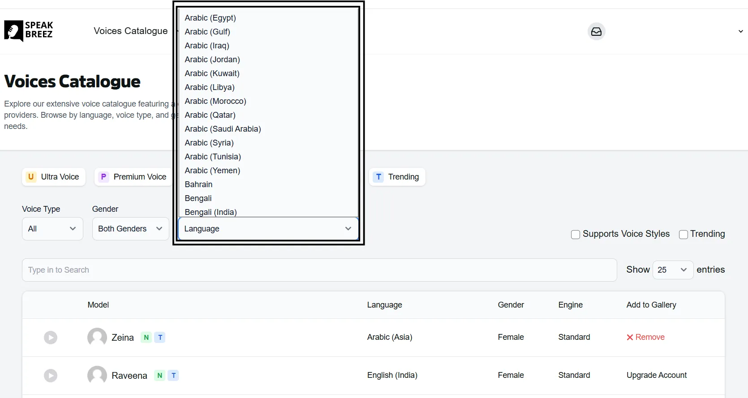
Task: Select Bengali language option
Action: (x=268, y=198)
